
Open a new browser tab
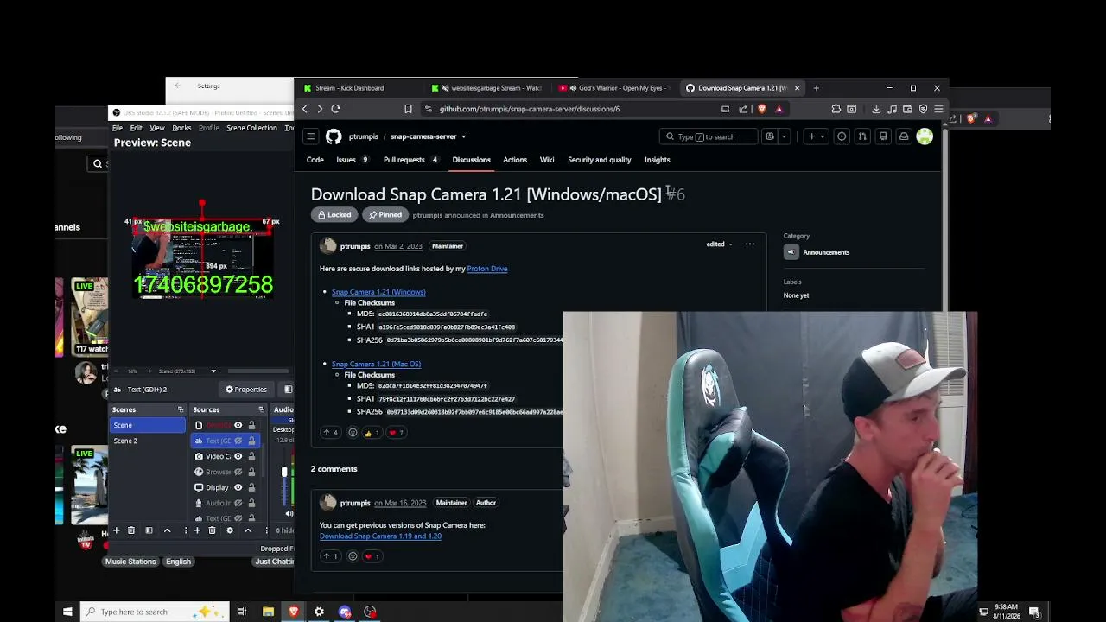816,88
